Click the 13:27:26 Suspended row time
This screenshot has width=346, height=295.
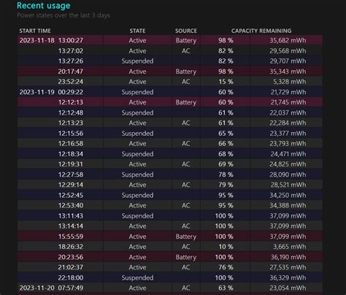71,61
